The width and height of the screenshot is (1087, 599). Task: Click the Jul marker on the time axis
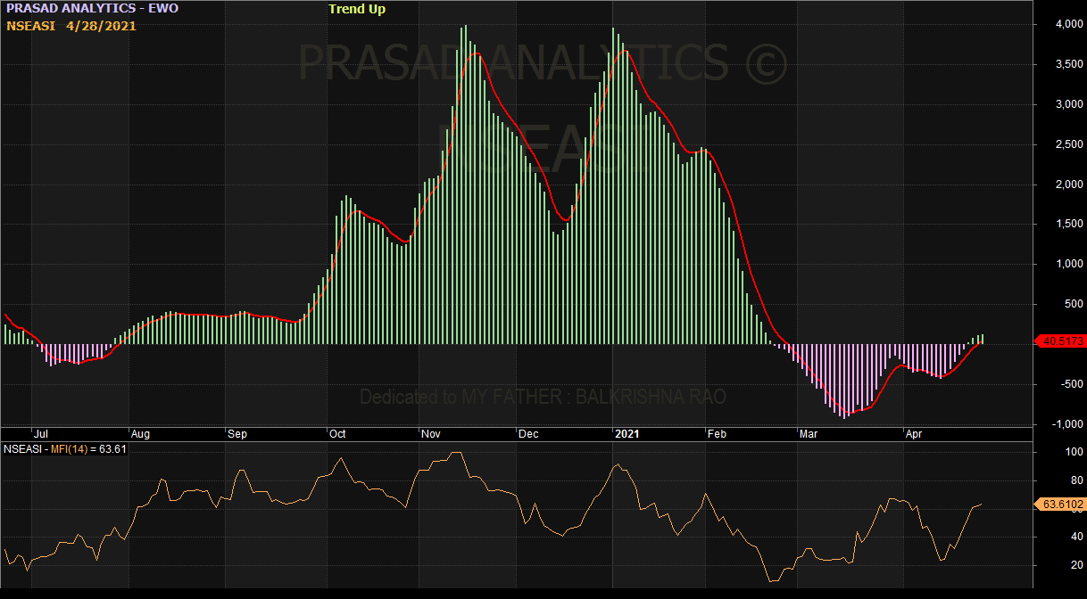click(40, 434)
